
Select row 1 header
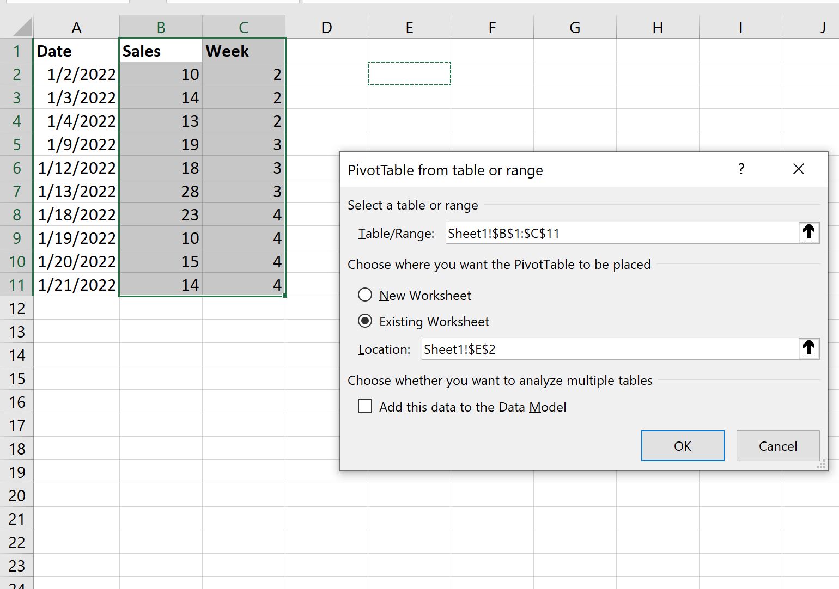pos(16,51)
